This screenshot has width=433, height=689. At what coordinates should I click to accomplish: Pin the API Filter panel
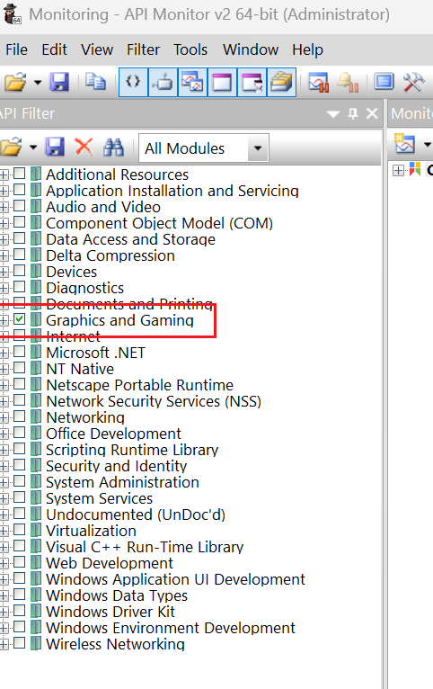(353, 114)
